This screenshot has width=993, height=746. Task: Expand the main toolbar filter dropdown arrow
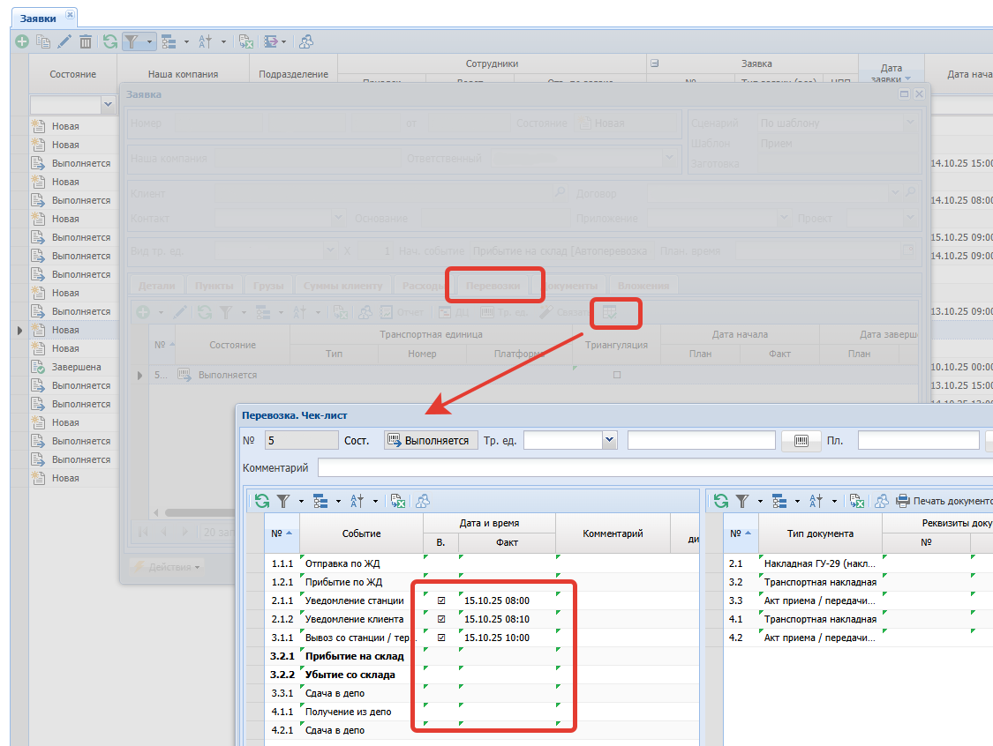coord(150,41)
